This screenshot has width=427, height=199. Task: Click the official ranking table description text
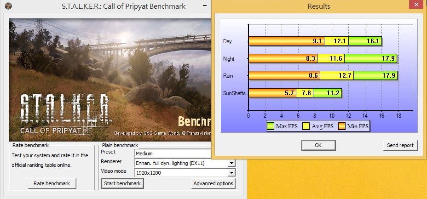pos(50,160)
